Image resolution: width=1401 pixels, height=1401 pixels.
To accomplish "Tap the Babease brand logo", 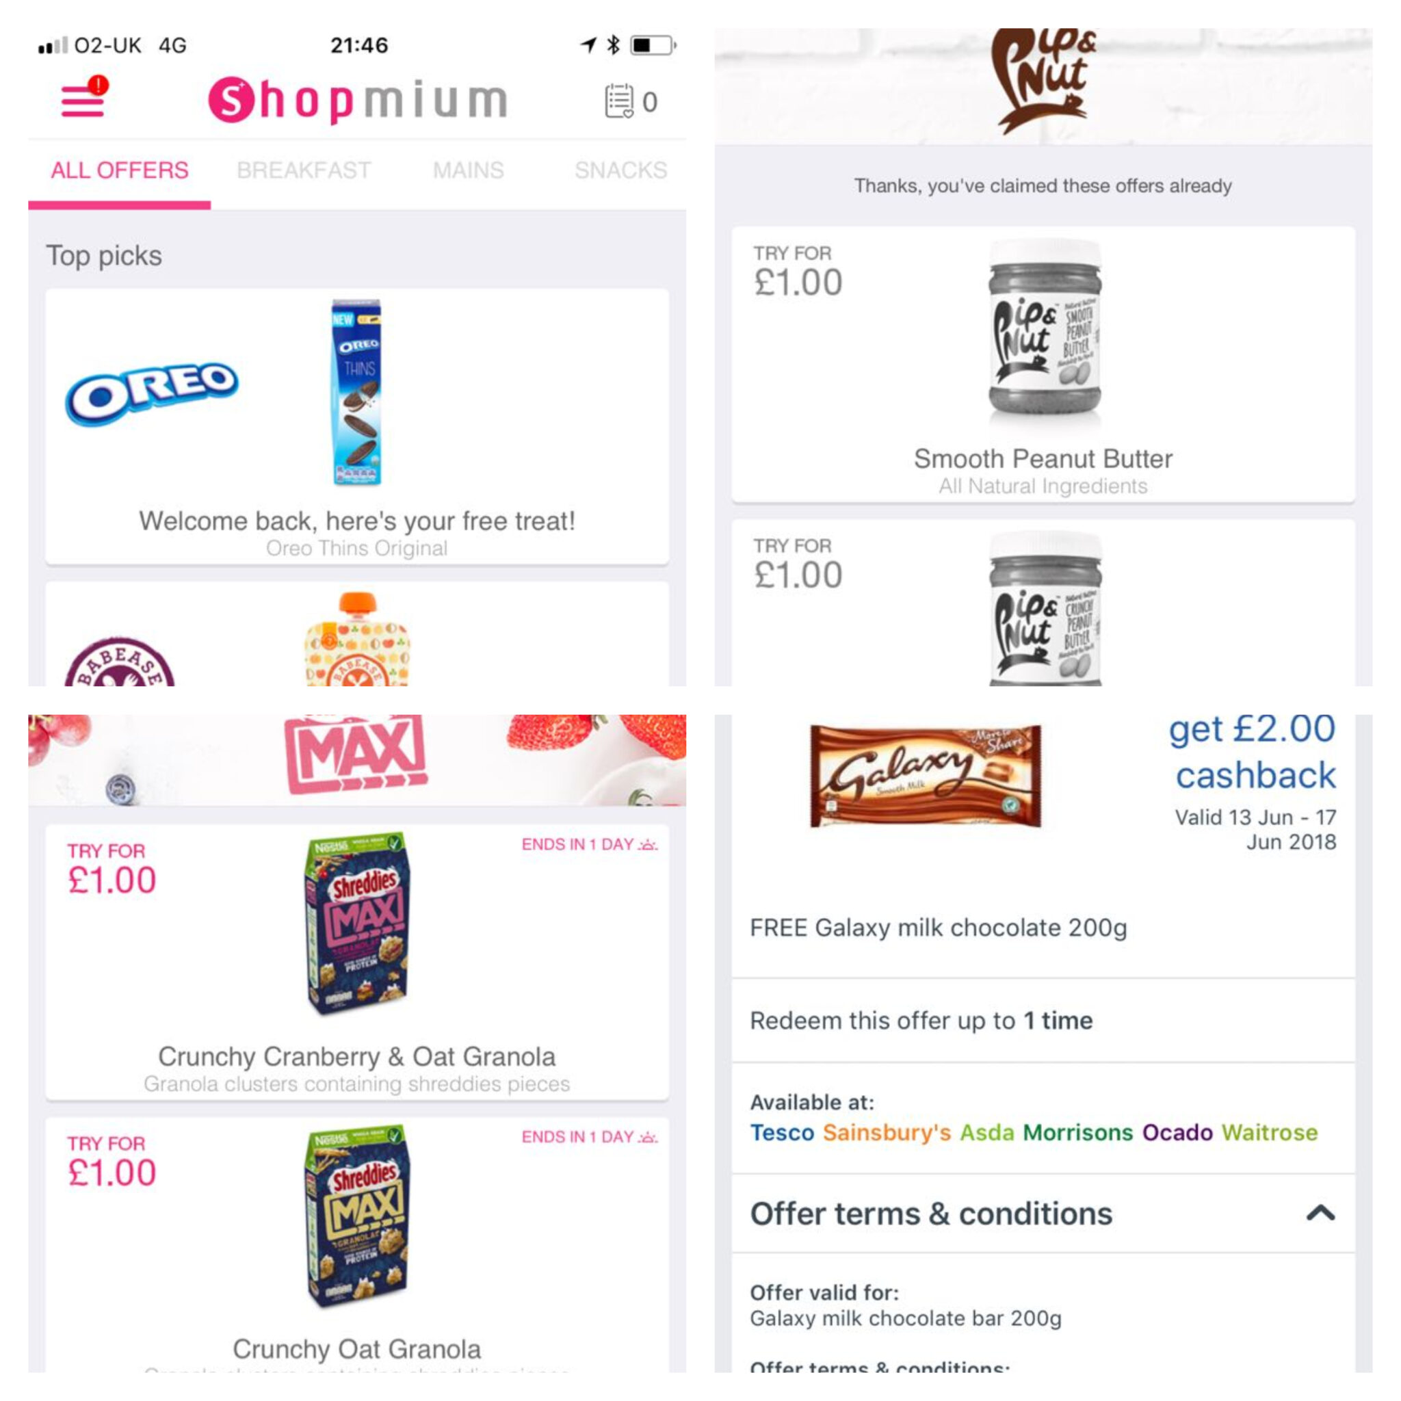I will (120, 662).
